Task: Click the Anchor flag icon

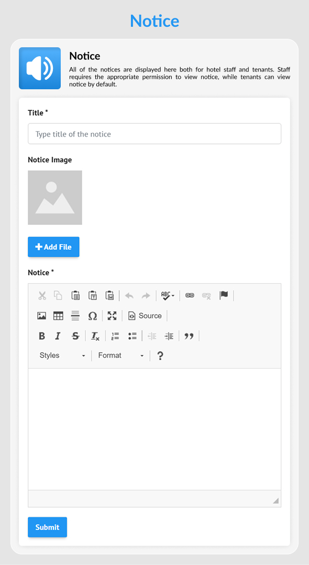Action: (224, 296)
